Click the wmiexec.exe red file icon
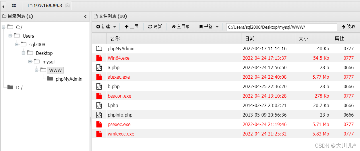The height and width of the screenshot is (151, 360). coord(99,134)
